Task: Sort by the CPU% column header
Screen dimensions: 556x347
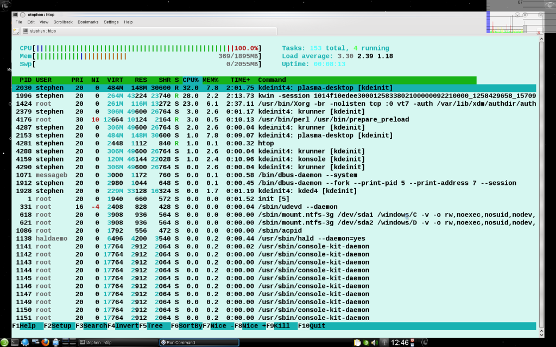Action: [191, 80]
